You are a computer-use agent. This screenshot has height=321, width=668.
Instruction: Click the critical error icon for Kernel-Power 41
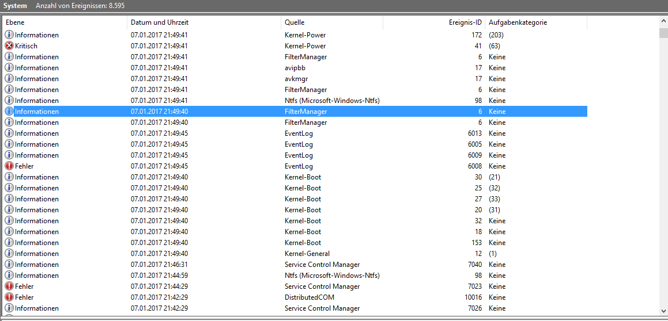pos(9,46)
